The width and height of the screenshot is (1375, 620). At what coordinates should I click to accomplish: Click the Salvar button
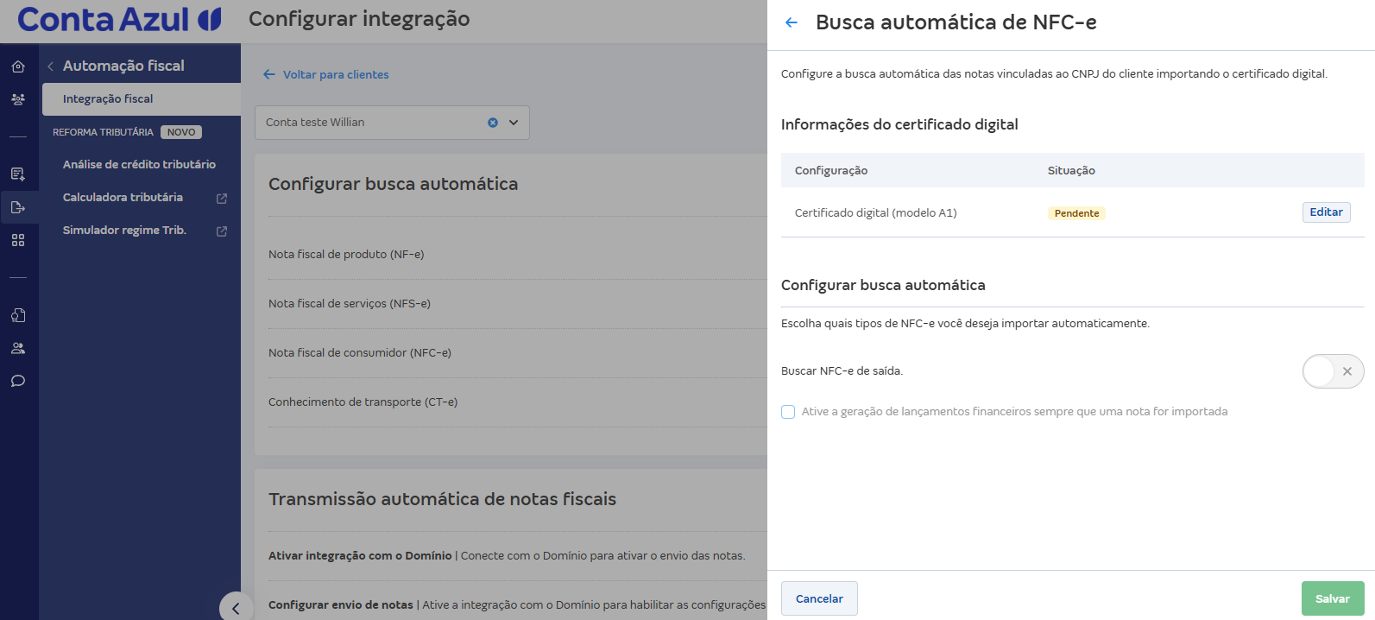point(1333,598)
